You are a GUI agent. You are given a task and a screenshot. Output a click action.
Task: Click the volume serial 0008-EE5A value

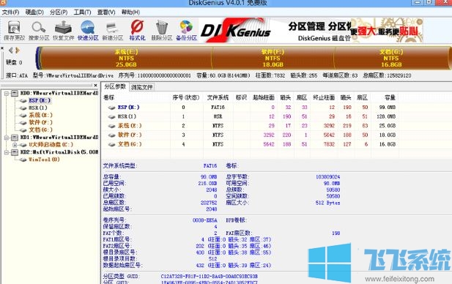(204, 220)
